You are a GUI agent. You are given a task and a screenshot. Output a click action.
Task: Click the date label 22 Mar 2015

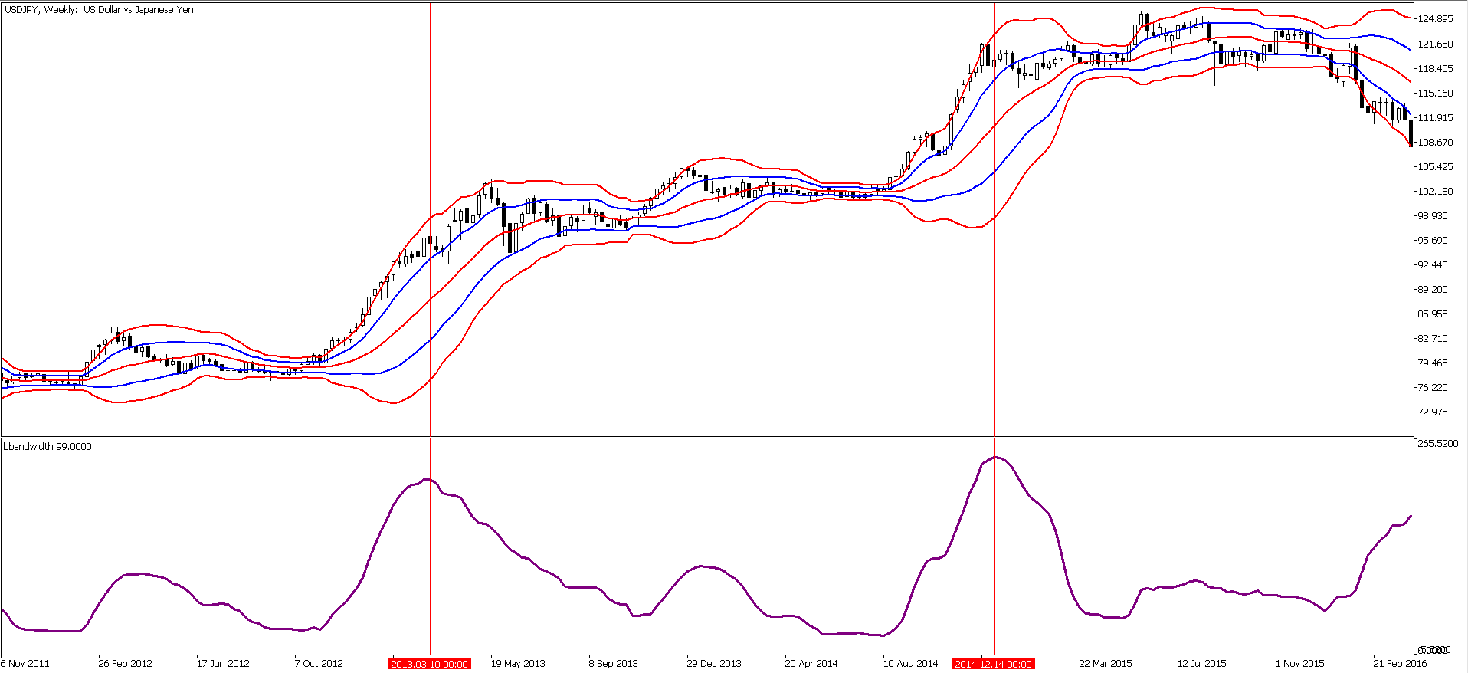(1106, 664)
